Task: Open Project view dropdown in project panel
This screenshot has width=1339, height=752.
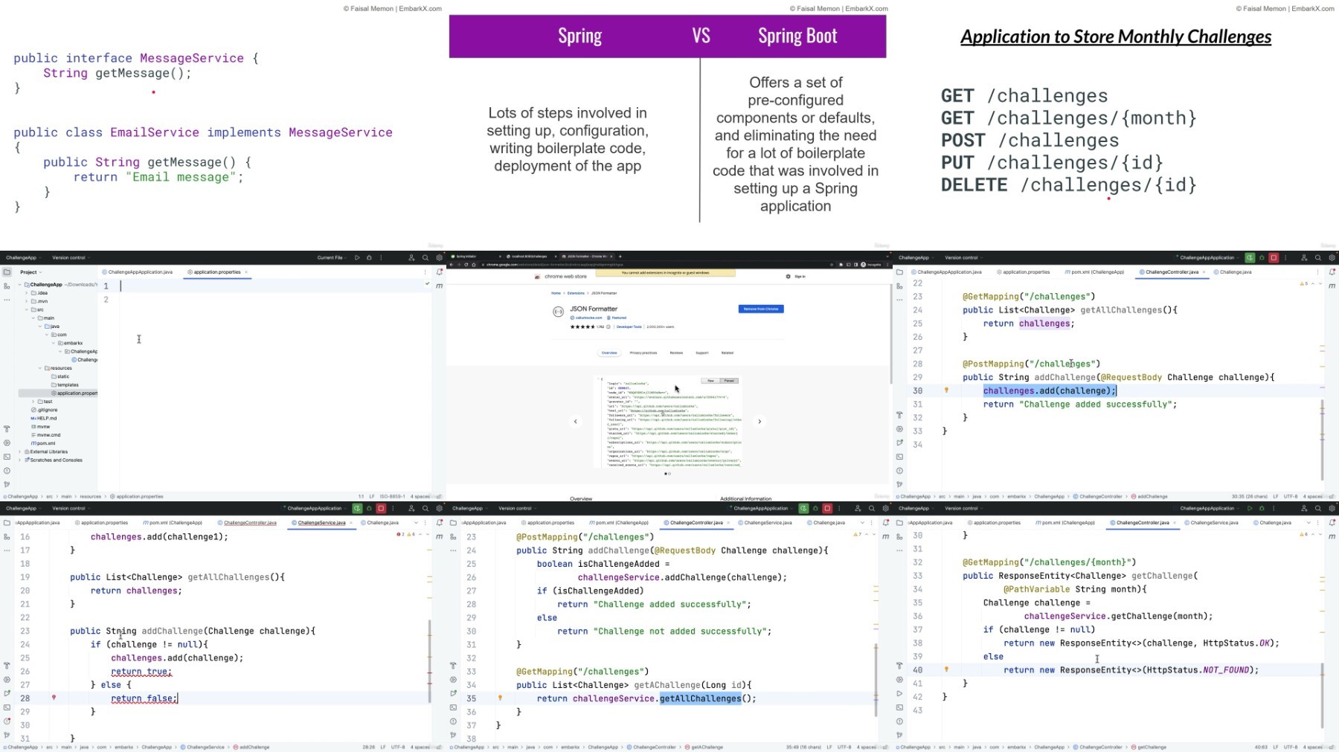Action: [x=31, y=272]
